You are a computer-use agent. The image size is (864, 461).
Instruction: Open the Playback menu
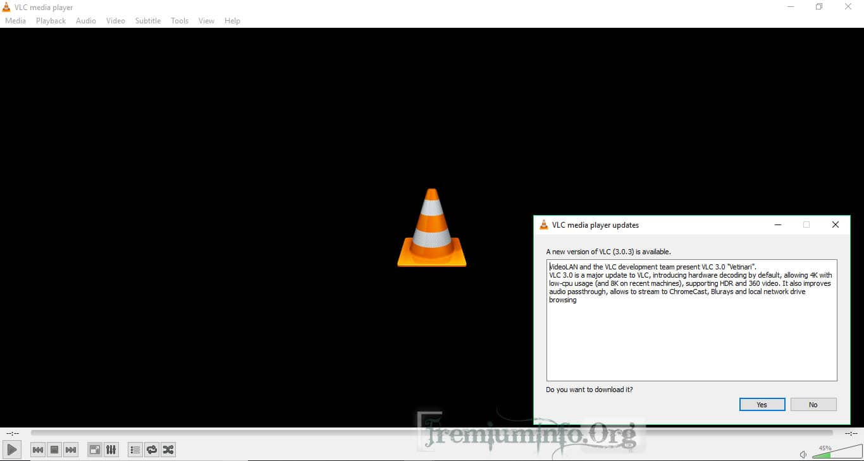pos(51,21)
